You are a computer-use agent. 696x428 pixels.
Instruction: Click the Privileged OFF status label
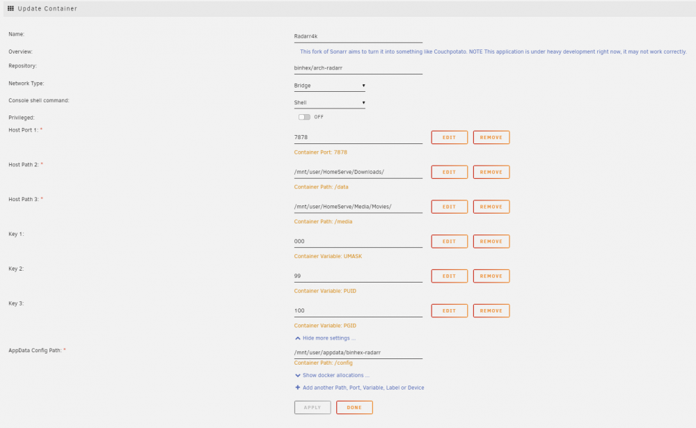point(319,117)
